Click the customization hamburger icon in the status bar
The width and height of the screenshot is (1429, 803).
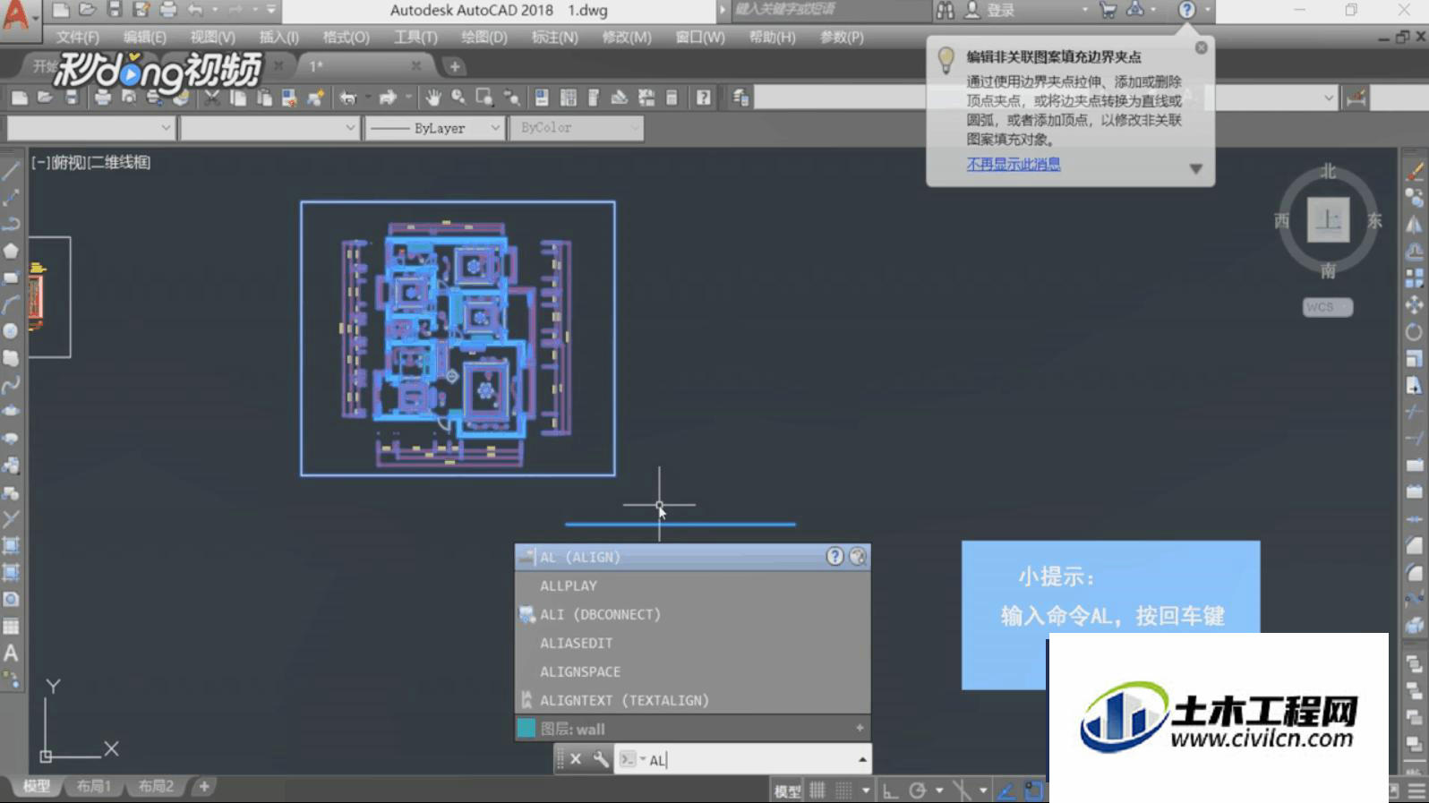click(1417, 790)
